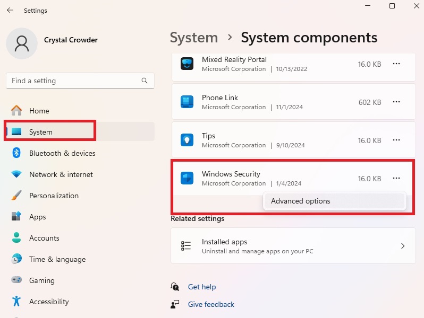The image size is (424, 318).
Task: Select the Windows Security name text
Action: click(231, 174)
